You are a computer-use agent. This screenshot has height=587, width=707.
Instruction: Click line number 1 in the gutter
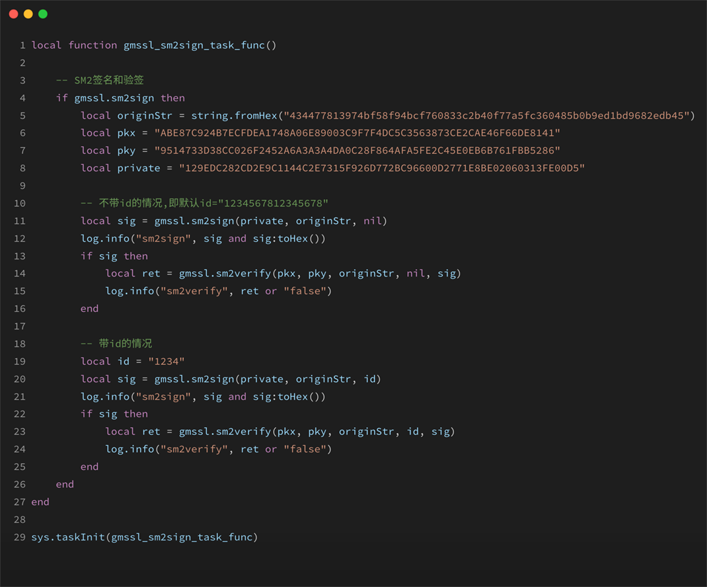[22, 45]
